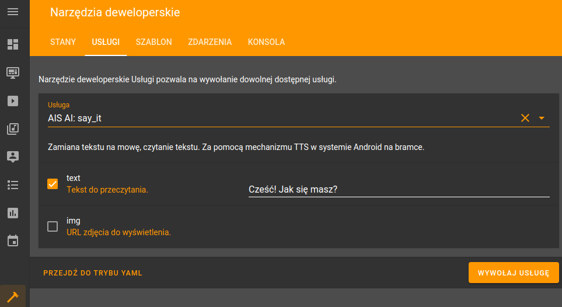Click the text field with Cześć! Jak się masz?
This screenshot has height=307, width=562.
(399, 189)
